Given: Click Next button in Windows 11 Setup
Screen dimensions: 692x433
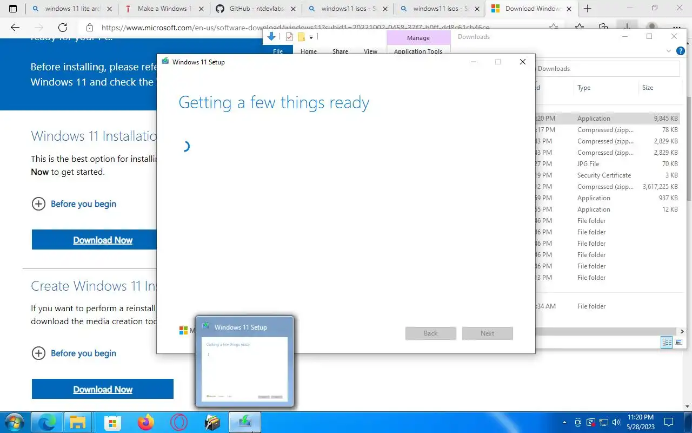Looking at the screenshot, I should point(488,333).
